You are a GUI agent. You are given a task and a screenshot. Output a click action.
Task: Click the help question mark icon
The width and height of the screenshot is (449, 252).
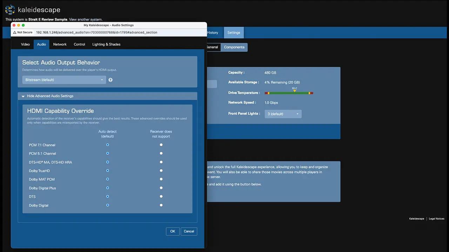pos(110,80)
